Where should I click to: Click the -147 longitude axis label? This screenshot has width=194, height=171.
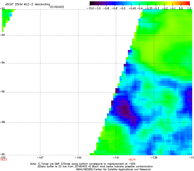pos(40,158)
